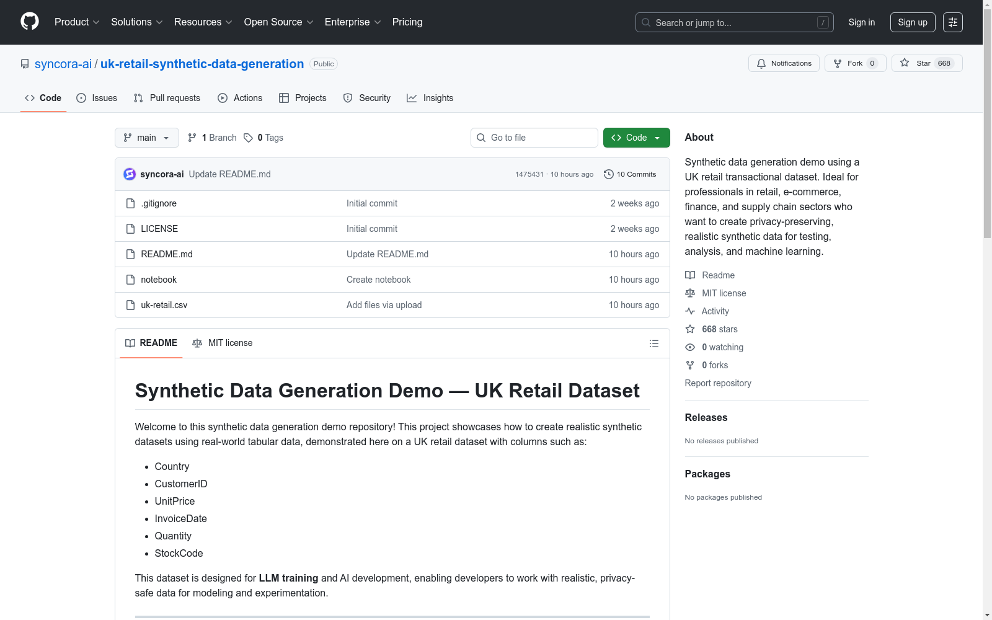This screenshot has height=620, width=992.
Task: Click the book icon beside Readme link
Action: [x=690, y=275]
